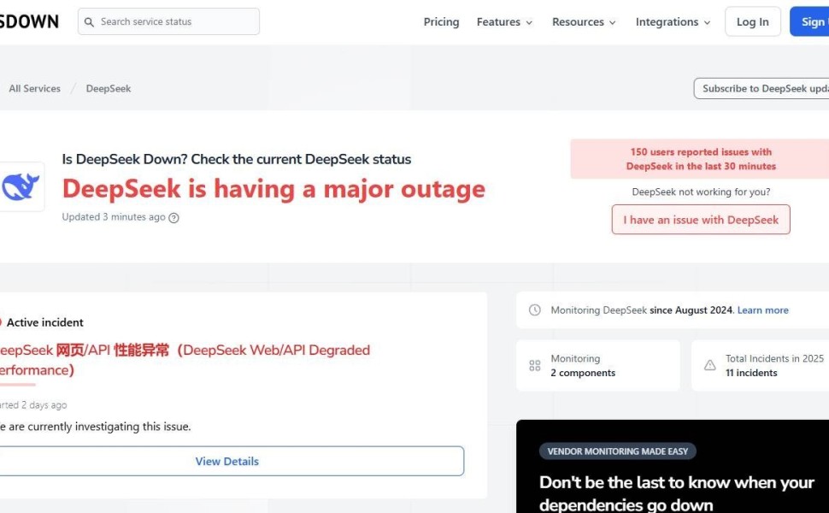Expand the Resources menu
This screenshot has height=513, width=829.
point(584,21)
